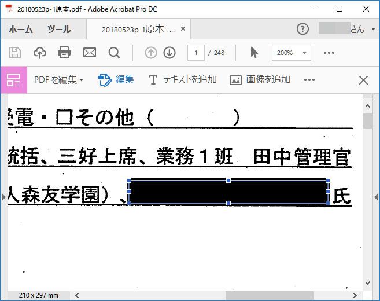Show more toolbar options ellipsis

pos(329,53)
